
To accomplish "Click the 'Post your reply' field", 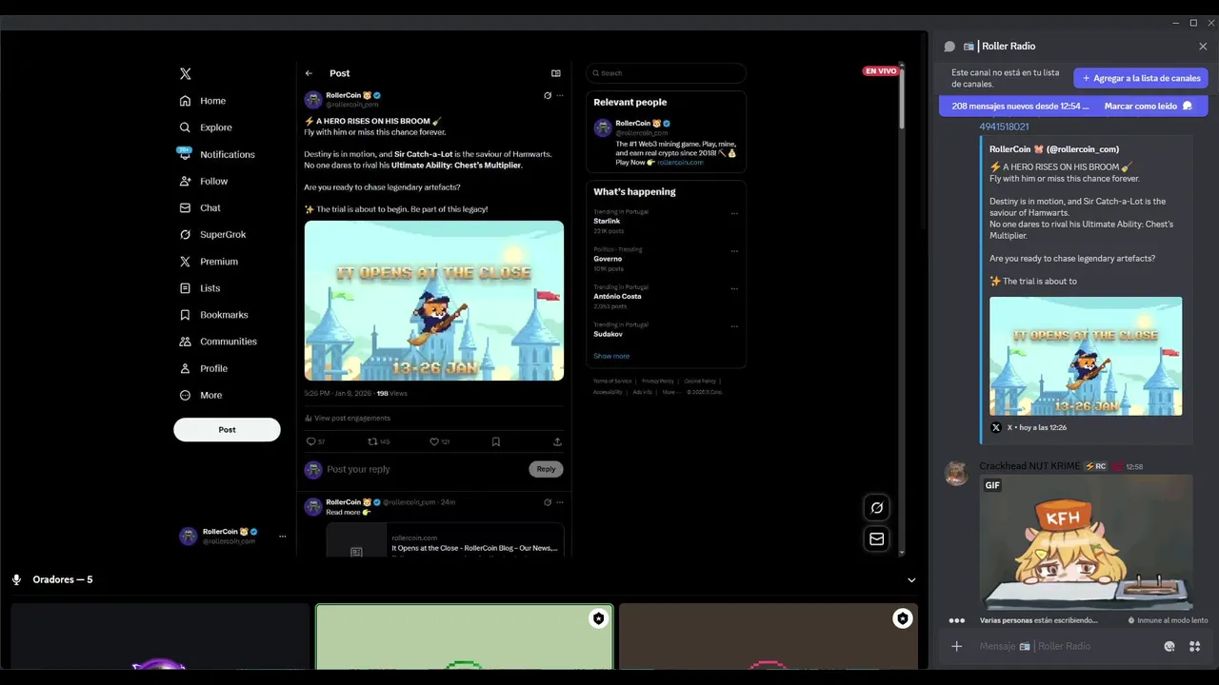I will coord(424,469).
